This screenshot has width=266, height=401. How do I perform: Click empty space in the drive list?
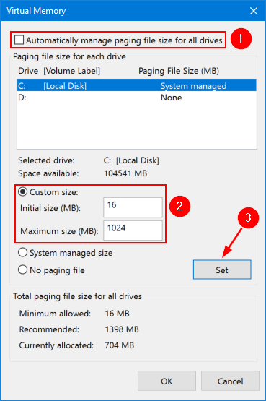click(137, 125)
